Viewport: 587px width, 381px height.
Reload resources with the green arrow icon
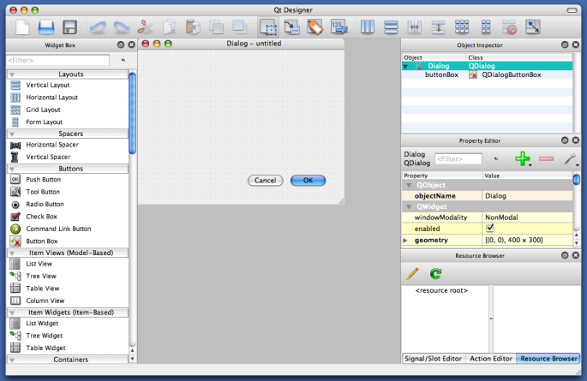436,274
